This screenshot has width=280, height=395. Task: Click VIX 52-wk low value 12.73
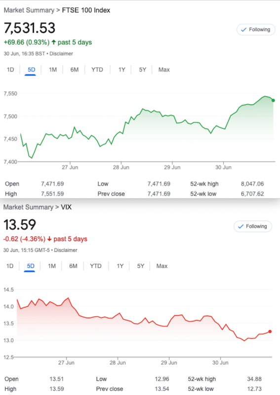click(254, 389)
